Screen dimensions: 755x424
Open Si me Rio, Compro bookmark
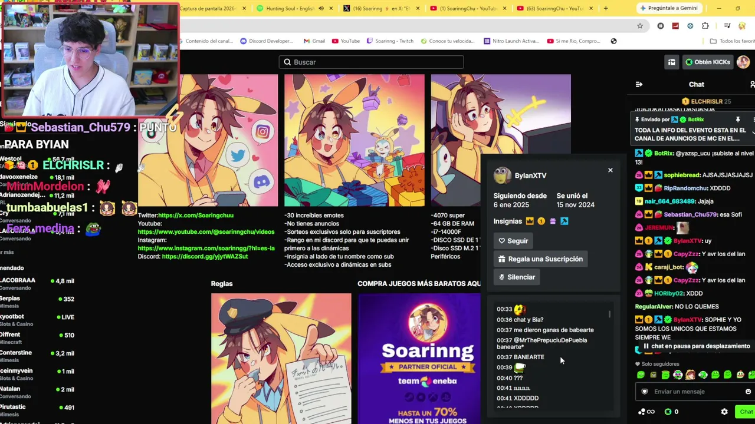(x=573, y=41)
